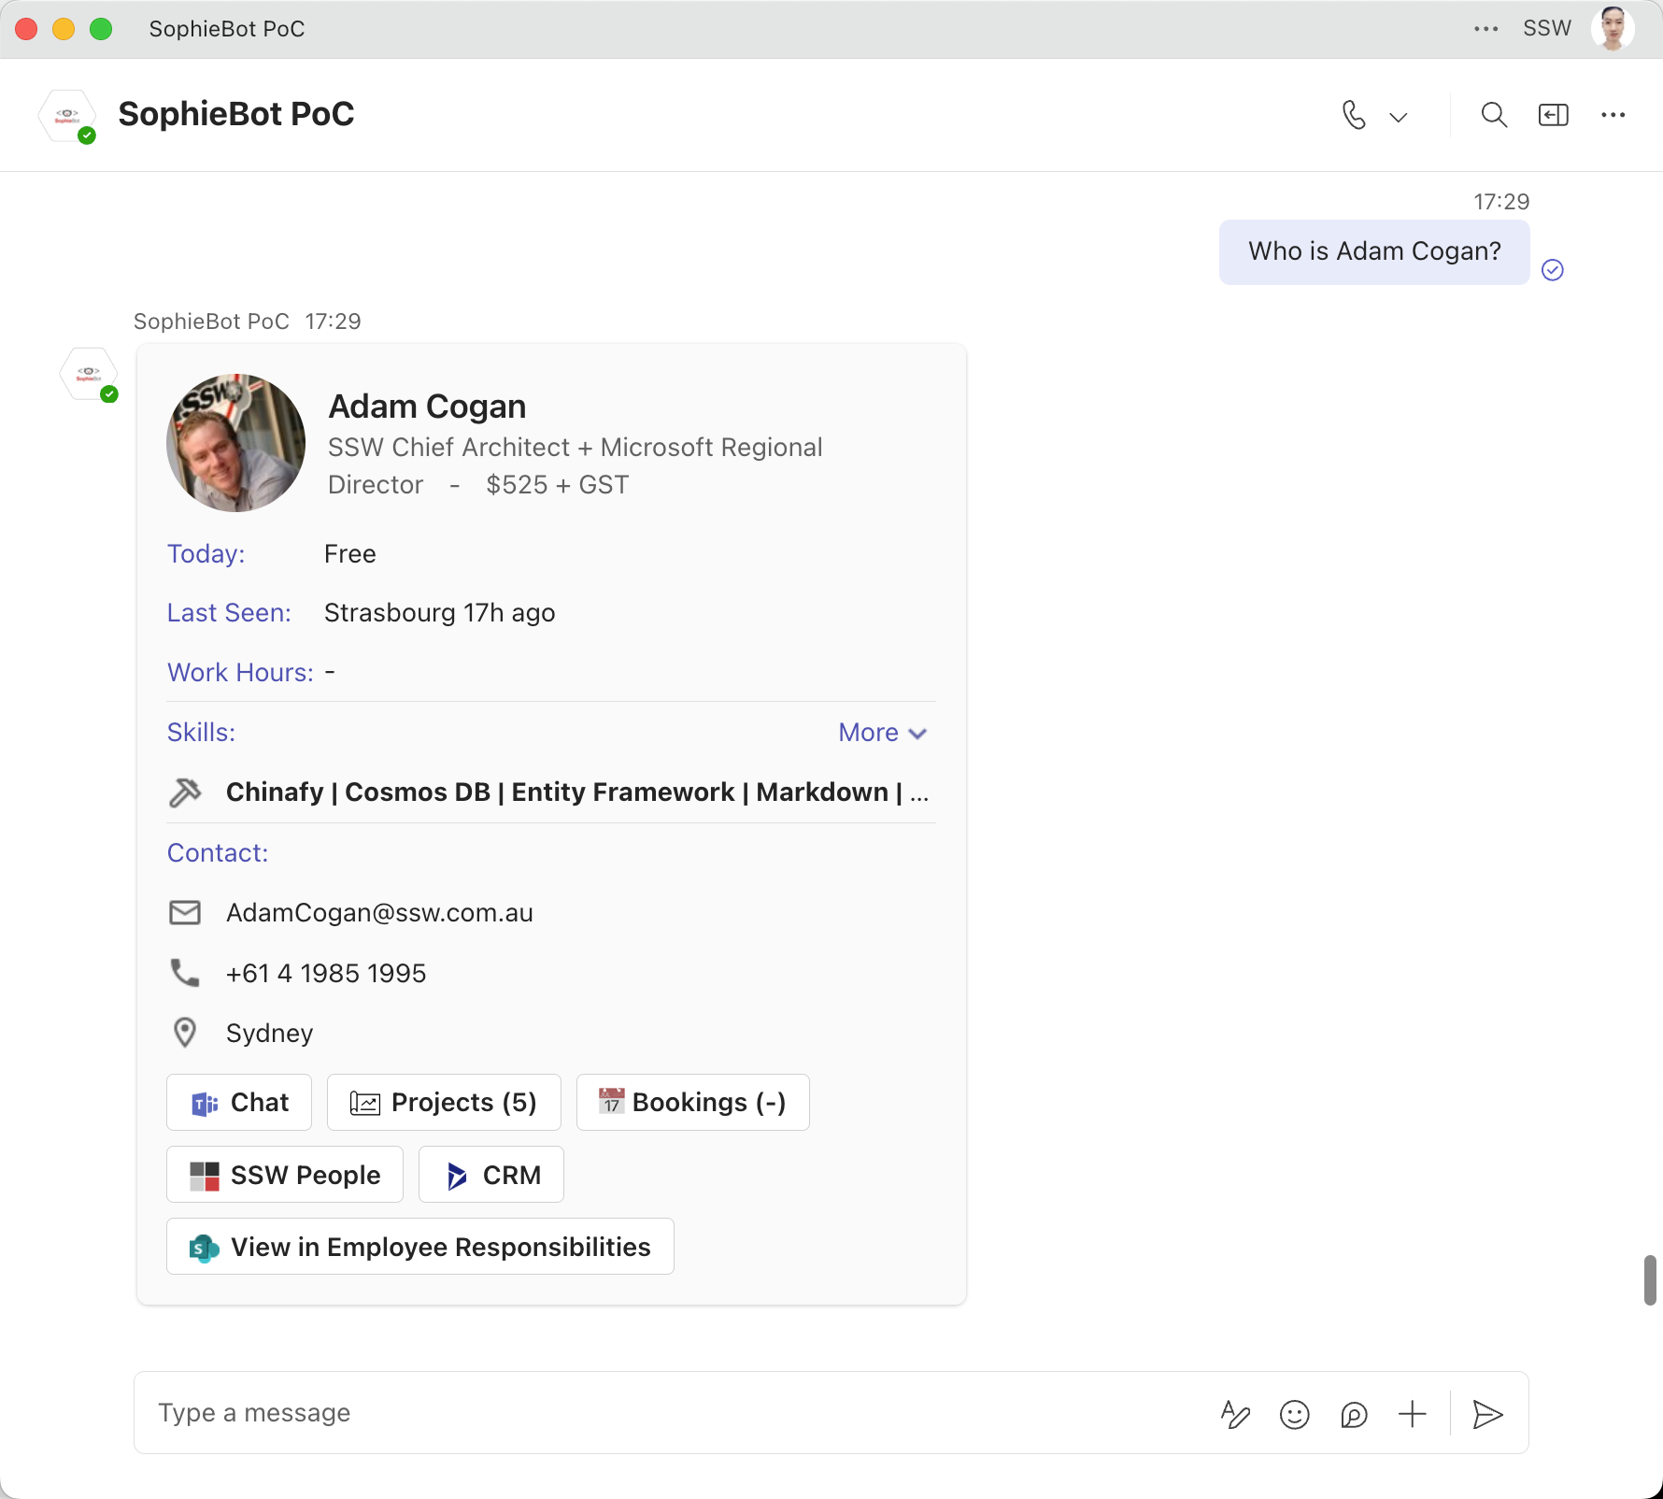Click the chat vertical scrollbar thumb

pos(1650,1280)
